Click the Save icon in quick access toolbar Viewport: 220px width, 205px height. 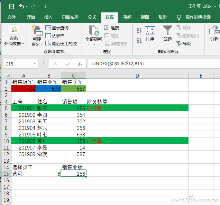click(11, 7)
